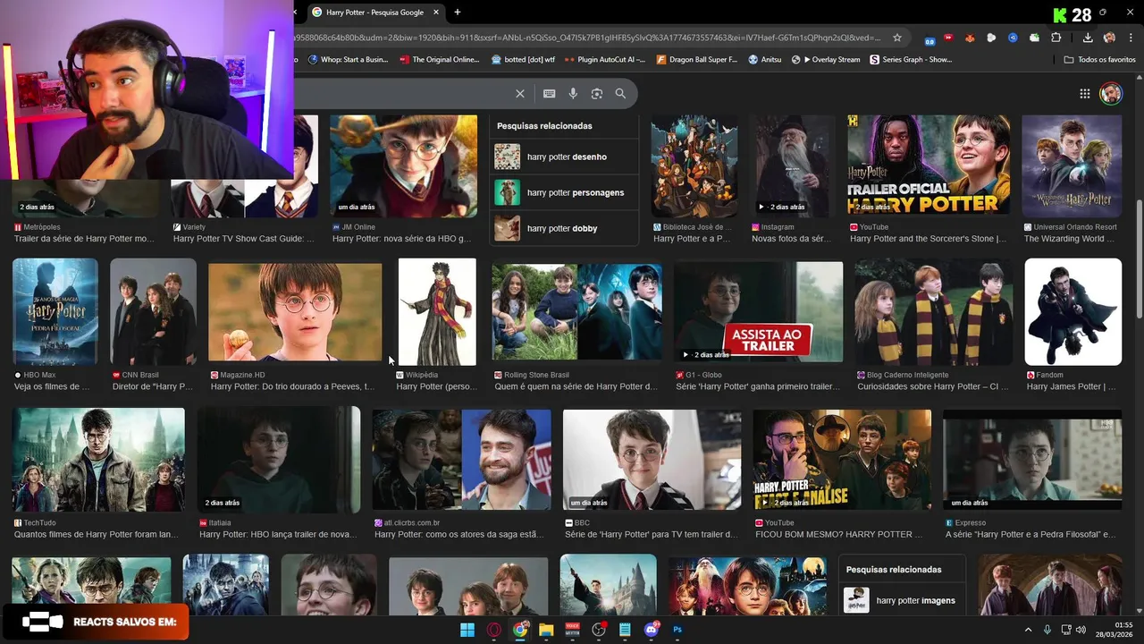
Task: Select related search harry potter dobby
Action: [x=565, y=228]
